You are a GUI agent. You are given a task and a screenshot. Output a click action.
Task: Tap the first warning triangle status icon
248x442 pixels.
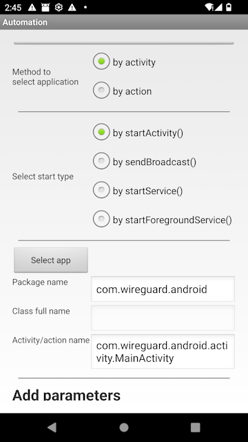tap(32, 8)
